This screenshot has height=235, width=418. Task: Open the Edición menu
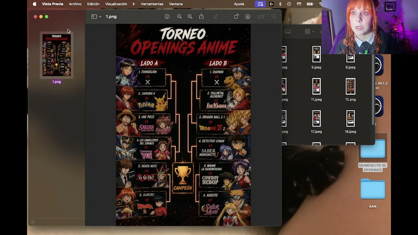coord(93,4)
